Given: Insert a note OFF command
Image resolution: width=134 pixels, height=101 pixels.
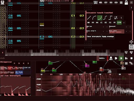Looking at the screenshot, I should (x=106, y=2).
